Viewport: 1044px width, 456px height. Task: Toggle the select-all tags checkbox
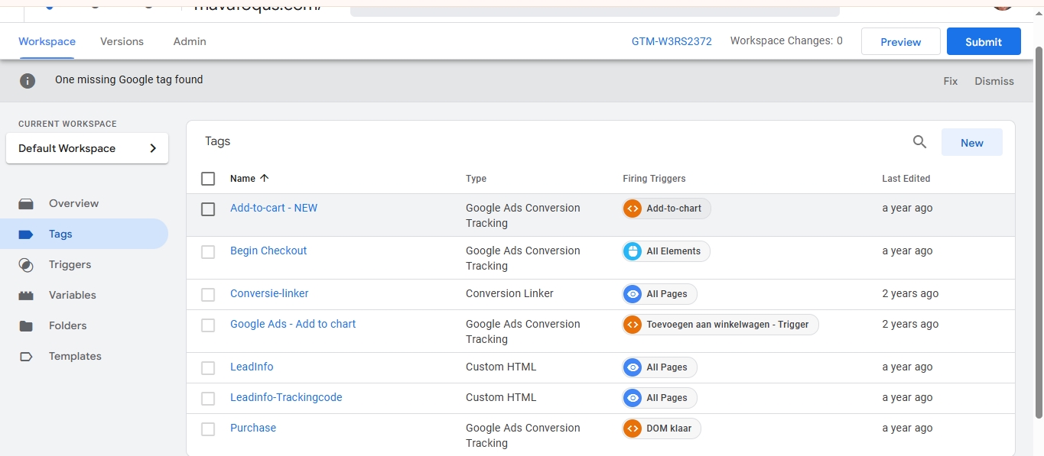click(208, 179)
